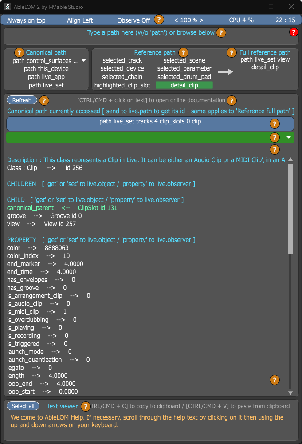Choose selected_device reference path
The height and width of the screenshot is (444, 302).
(x=122, y=68)
